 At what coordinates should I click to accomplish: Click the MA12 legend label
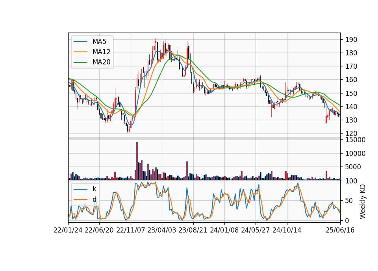[102, 52]
